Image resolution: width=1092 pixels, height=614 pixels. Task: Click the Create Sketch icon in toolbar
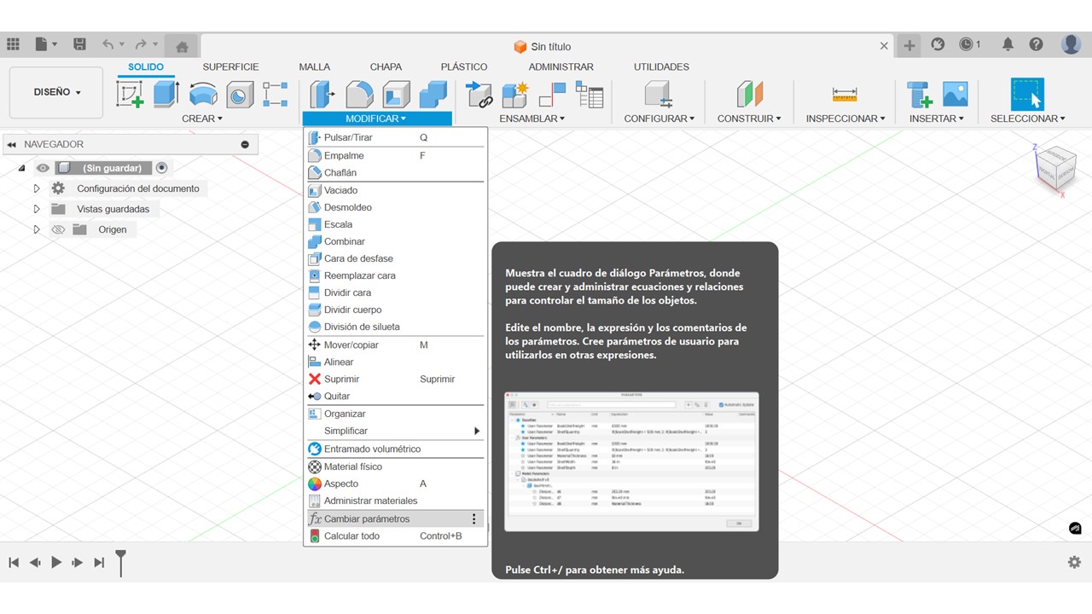[x=130, y=94]
